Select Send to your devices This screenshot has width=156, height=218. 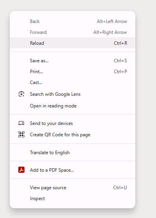coord(72,123)
